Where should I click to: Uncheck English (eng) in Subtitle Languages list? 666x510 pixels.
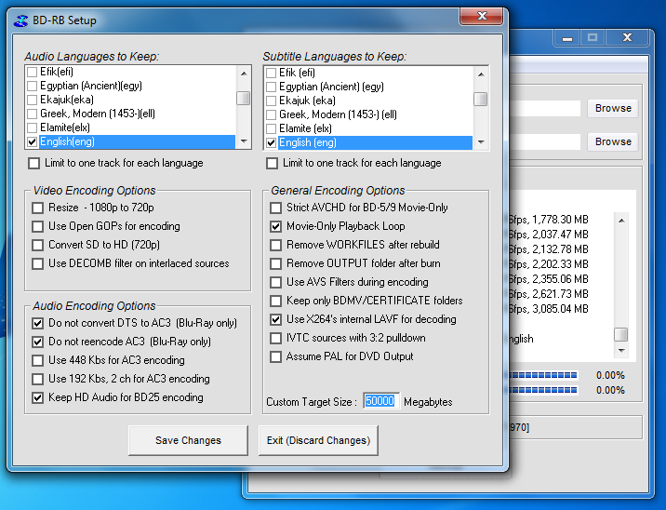click(x=271, y=142)
